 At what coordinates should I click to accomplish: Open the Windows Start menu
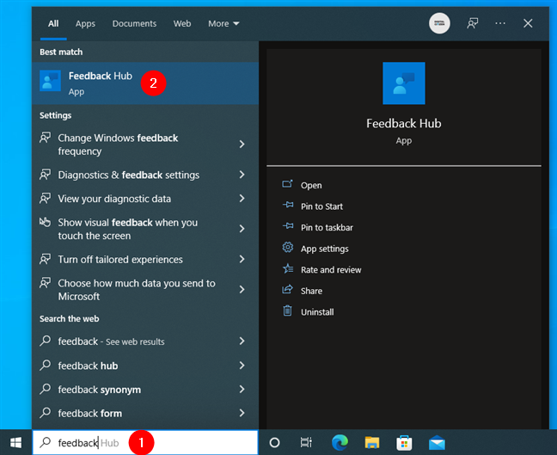pyautogui.click(x=16, y=443)
